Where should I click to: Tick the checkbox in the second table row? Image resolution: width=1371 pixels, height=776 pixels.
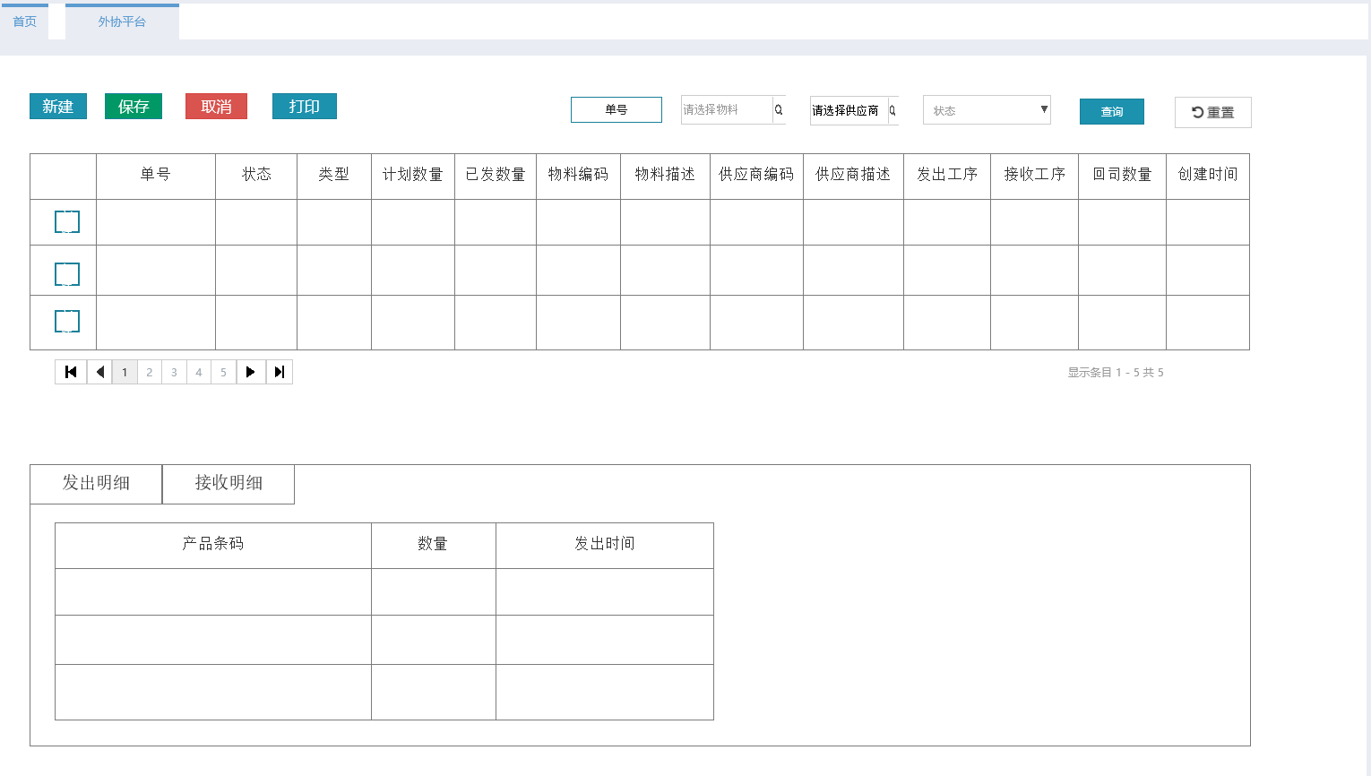tap(67, 274)
